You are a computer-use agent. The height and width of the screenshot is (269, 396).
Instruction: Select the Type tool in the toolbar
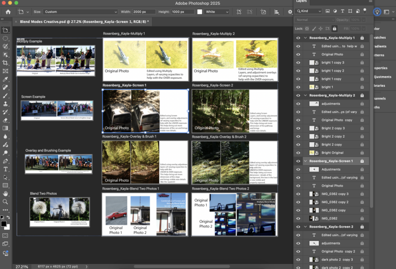coord(5,169)
